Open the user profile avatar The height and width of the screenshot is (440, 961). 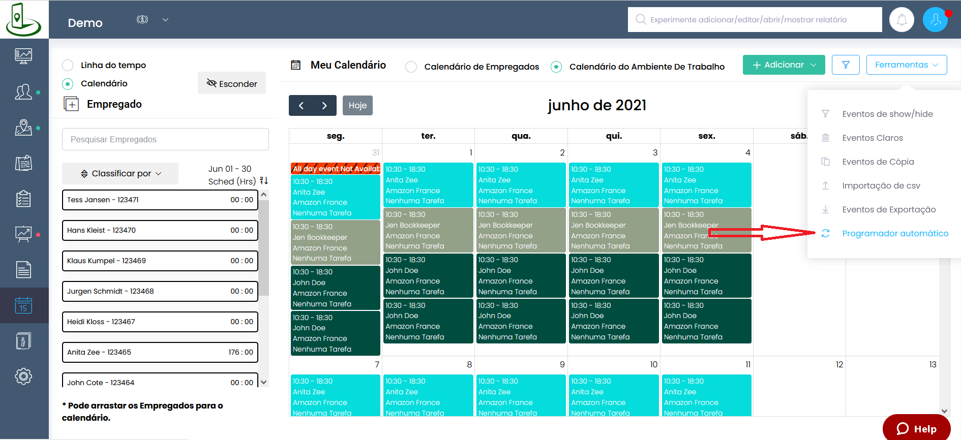point(936,20)
